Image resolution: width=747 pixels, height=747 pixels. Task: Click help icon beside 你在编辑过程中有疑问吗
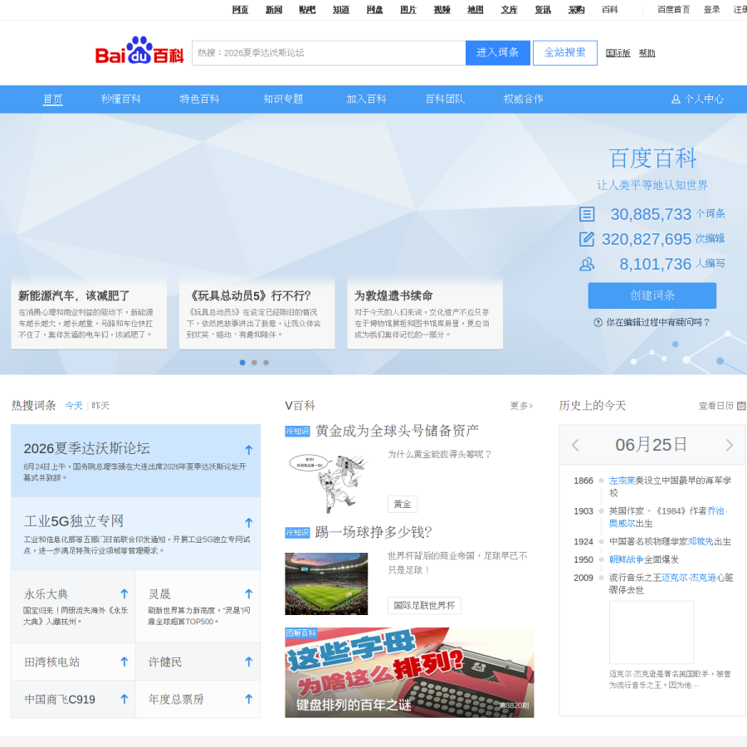click(598, 323)
